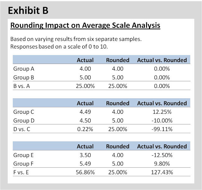
Task: Click the Exhibit B heading
Action: (x=28, y=10)
